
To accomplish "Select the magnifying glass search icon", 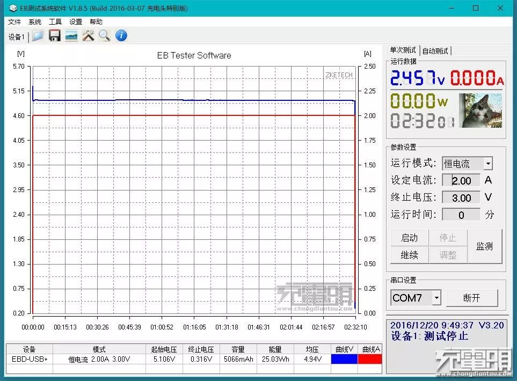I will pos(105,35).
